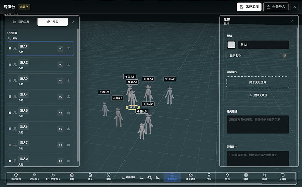Click the 路人6 label in viewport
The height and width of the screenshot is (187, 302).
(x=170, y=79)
